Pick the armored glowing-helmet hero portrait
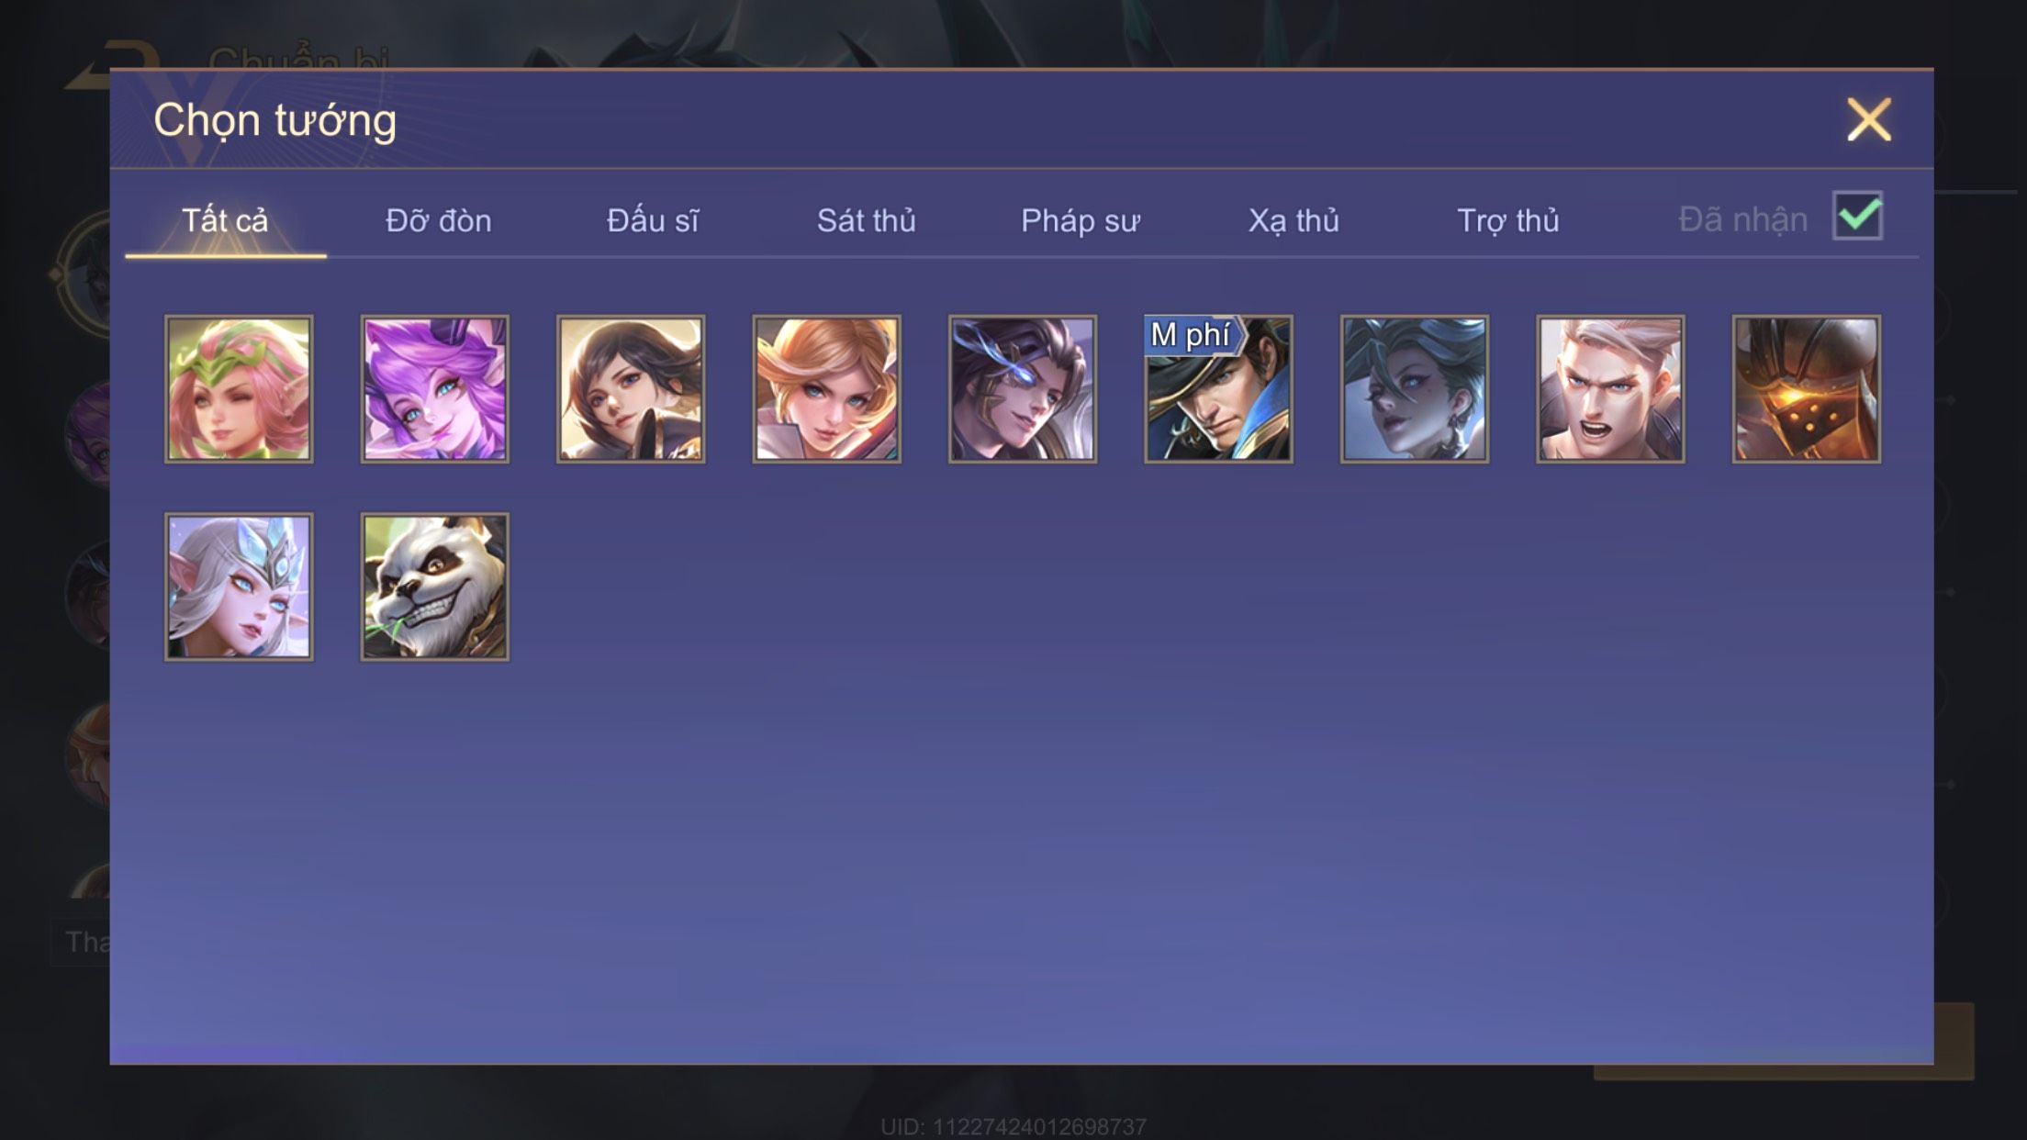This screenshot has height=1140, width=2027. click(x=1807, y=389)
